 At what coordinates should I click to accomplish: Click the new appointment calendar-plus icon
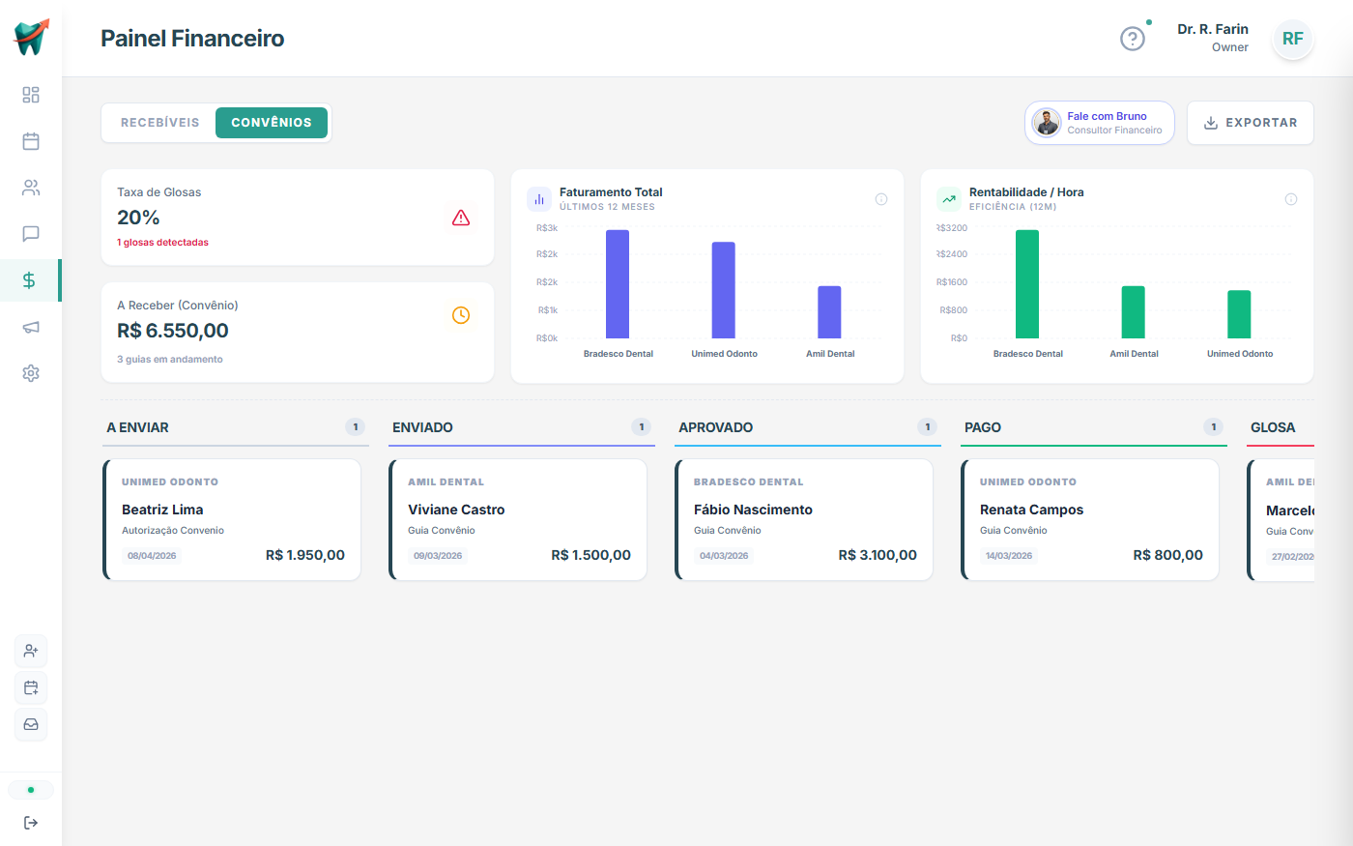click(x=31, y=687)
